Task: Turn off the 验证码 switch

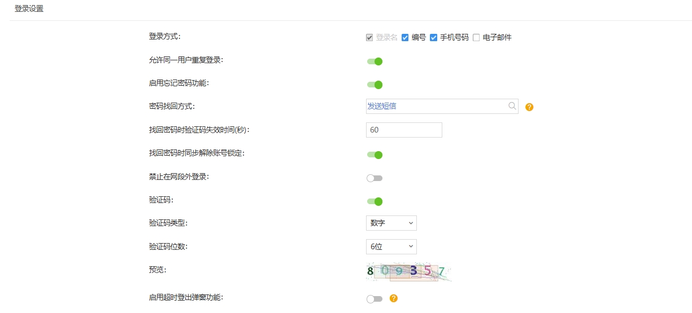Action: click(375, 201)
